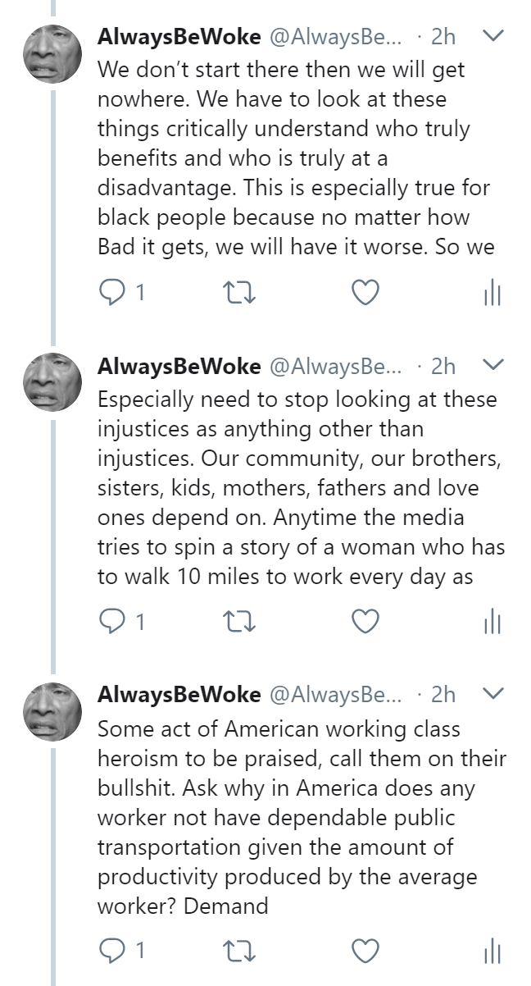Open the third tweet's 2h timestamp
The width and height of the screenshot is (531, 986).
pos(443,695)
